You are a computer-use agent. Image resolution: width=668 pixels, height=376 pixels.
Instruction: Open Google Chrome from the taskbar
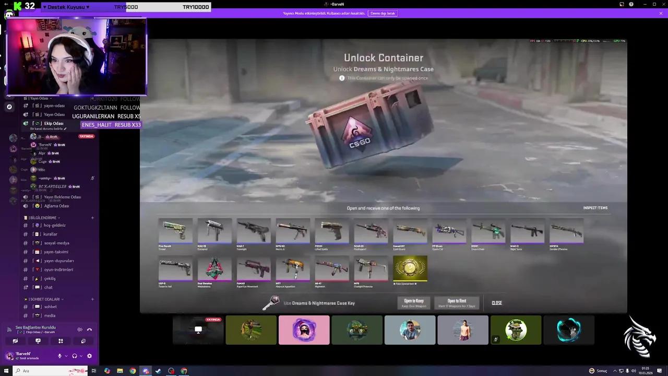click(132, 371)
